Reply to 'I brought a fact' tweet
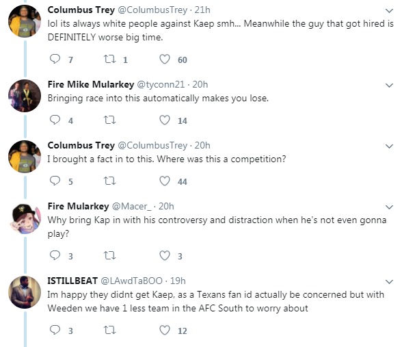Screen dimensions: 417x347 [x=56, y=181]
